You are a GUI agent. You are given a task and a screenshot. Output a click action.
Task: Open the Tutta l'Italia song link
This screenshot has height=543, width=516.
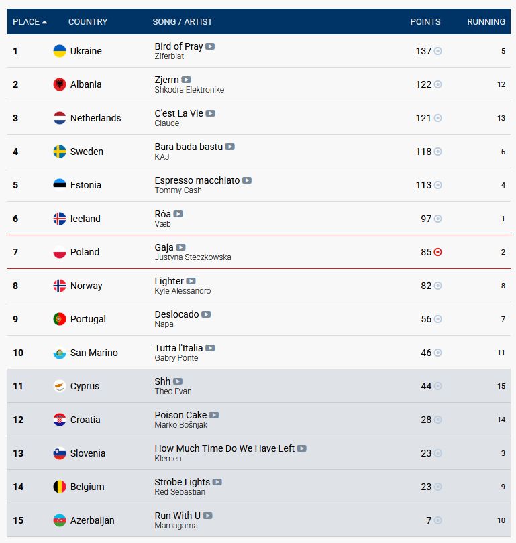tap(178, 348)
